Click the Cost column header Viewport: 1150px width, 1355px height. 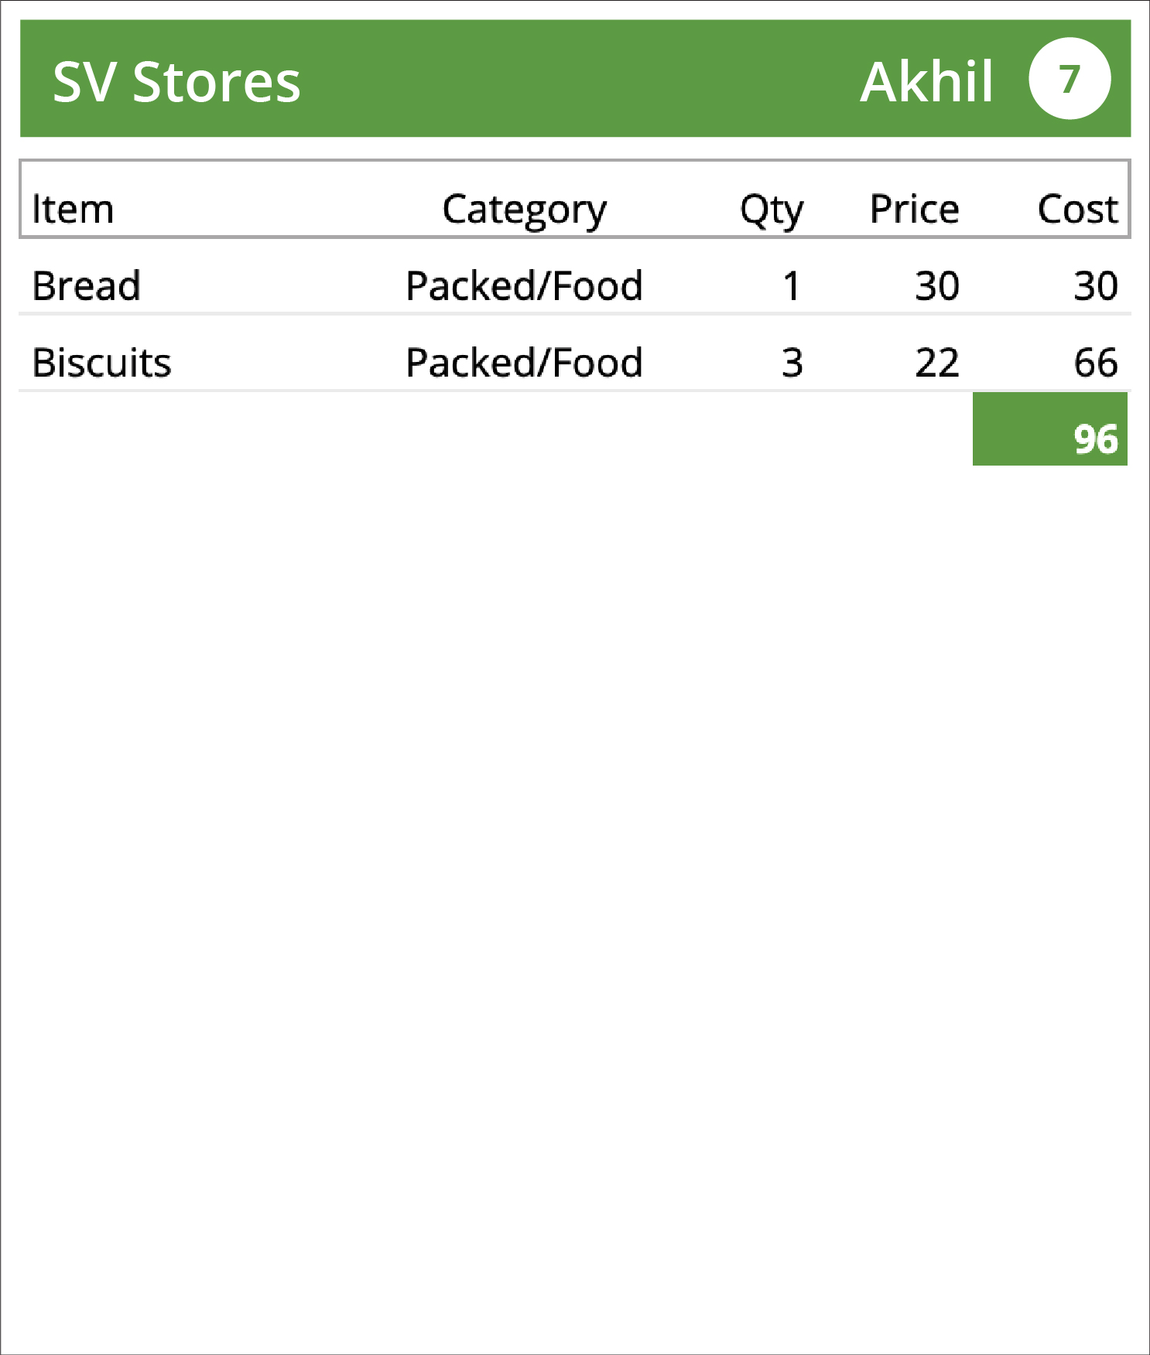[x=1078, y=209]
